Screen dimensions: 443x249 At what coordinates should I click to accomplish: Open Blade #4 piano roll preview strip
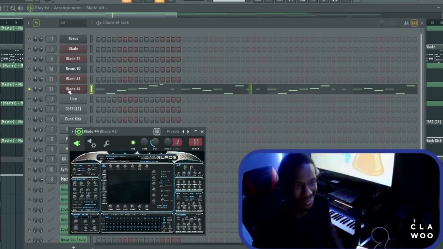pos(256,89)
